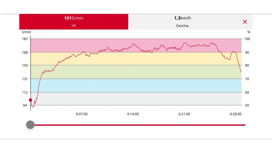The image size is (272, 153).
Task: Select the HF heart rate tab
Action: tap(74, 22)
